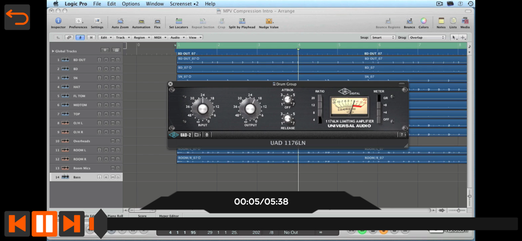The image size is (522, 241).
Task: Open the local Region menu
Action: pyautogui.click(x=142, y=38)
